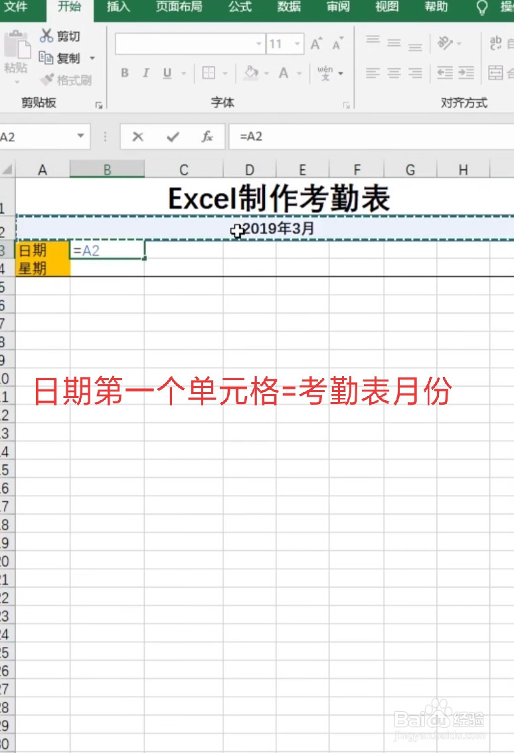Open underline style dropdown arrow
Viewport: 514px width, 753px height.
184,74
